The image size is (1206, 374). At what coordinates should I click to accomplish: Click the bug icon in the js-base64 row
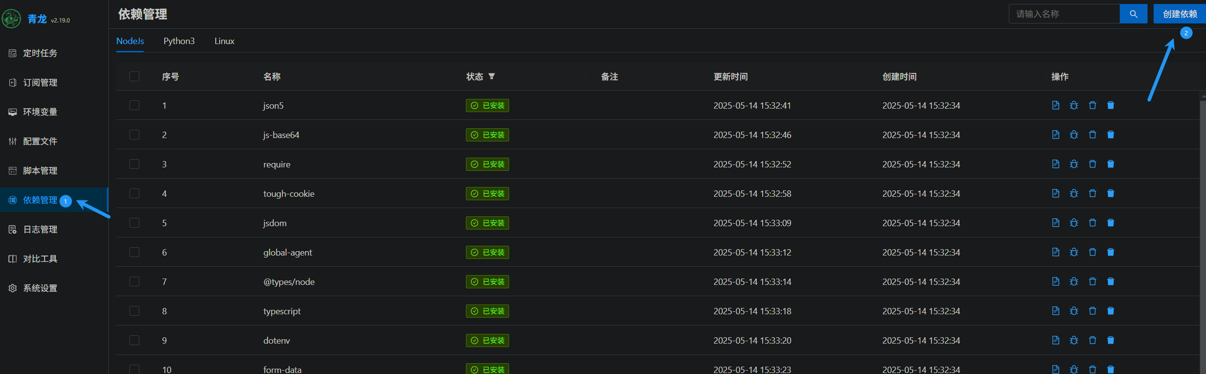[1074, 135]
